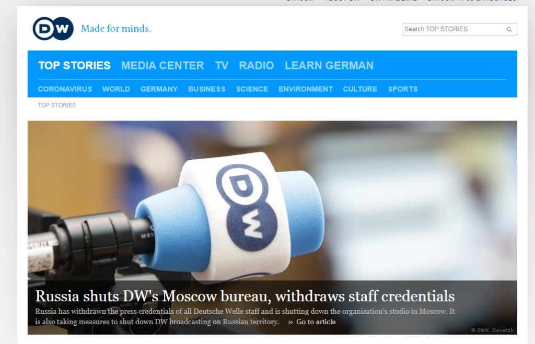This screenshot has height=344, width=535.
Task: Click the DW logo in the header
Action: [x=53, y=29]
